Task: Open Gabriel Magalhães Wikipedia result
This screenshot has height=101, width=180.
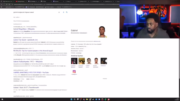Action: (x=24, y=29)
